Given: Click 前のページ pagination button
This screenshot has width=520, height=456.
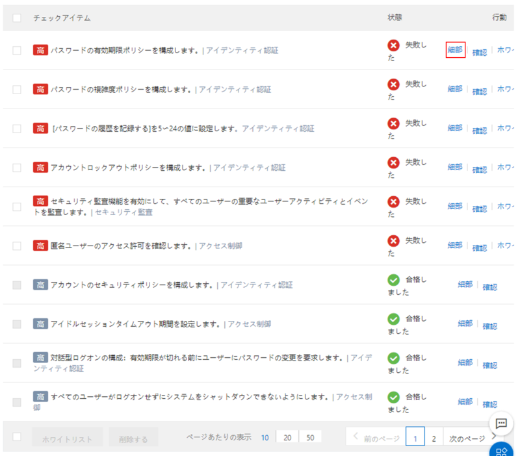Looking at the screenshot, I should pyautogui.click(x=376, y=437).
